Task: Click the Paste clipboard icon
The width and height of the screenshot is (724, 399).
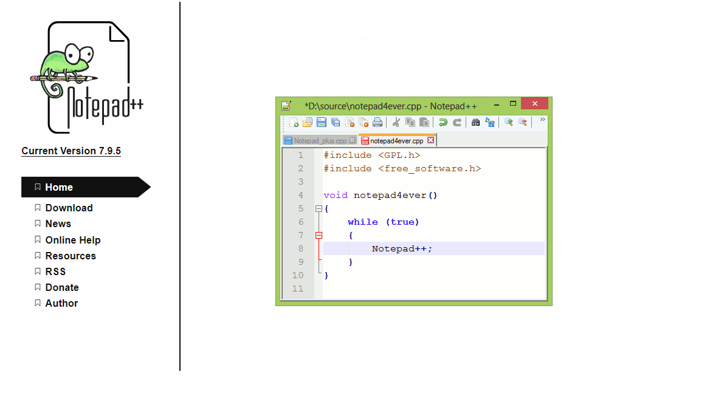Action: [x=424, y=122]
